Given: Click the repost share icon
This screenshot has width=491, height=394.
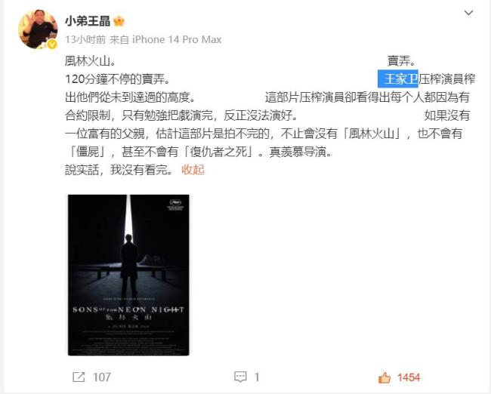Looking at the screenshot, I should pyautogui.click(x=79, y=377).
